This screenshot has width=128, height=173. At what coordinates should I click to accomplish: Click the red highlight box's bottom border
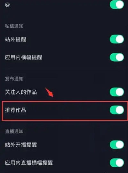tap(65, 120)
